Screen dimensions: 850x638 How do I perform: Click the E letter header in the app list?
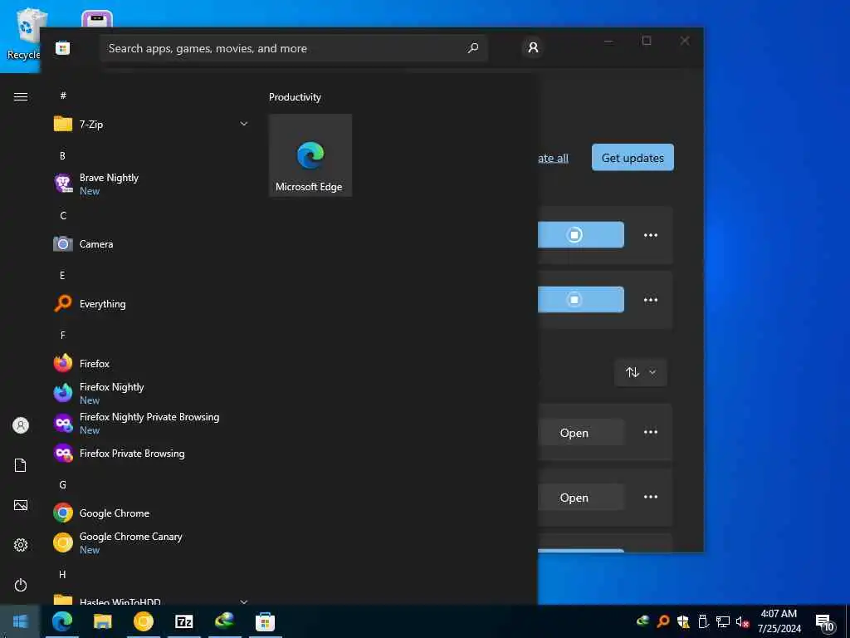coord(62,276)
